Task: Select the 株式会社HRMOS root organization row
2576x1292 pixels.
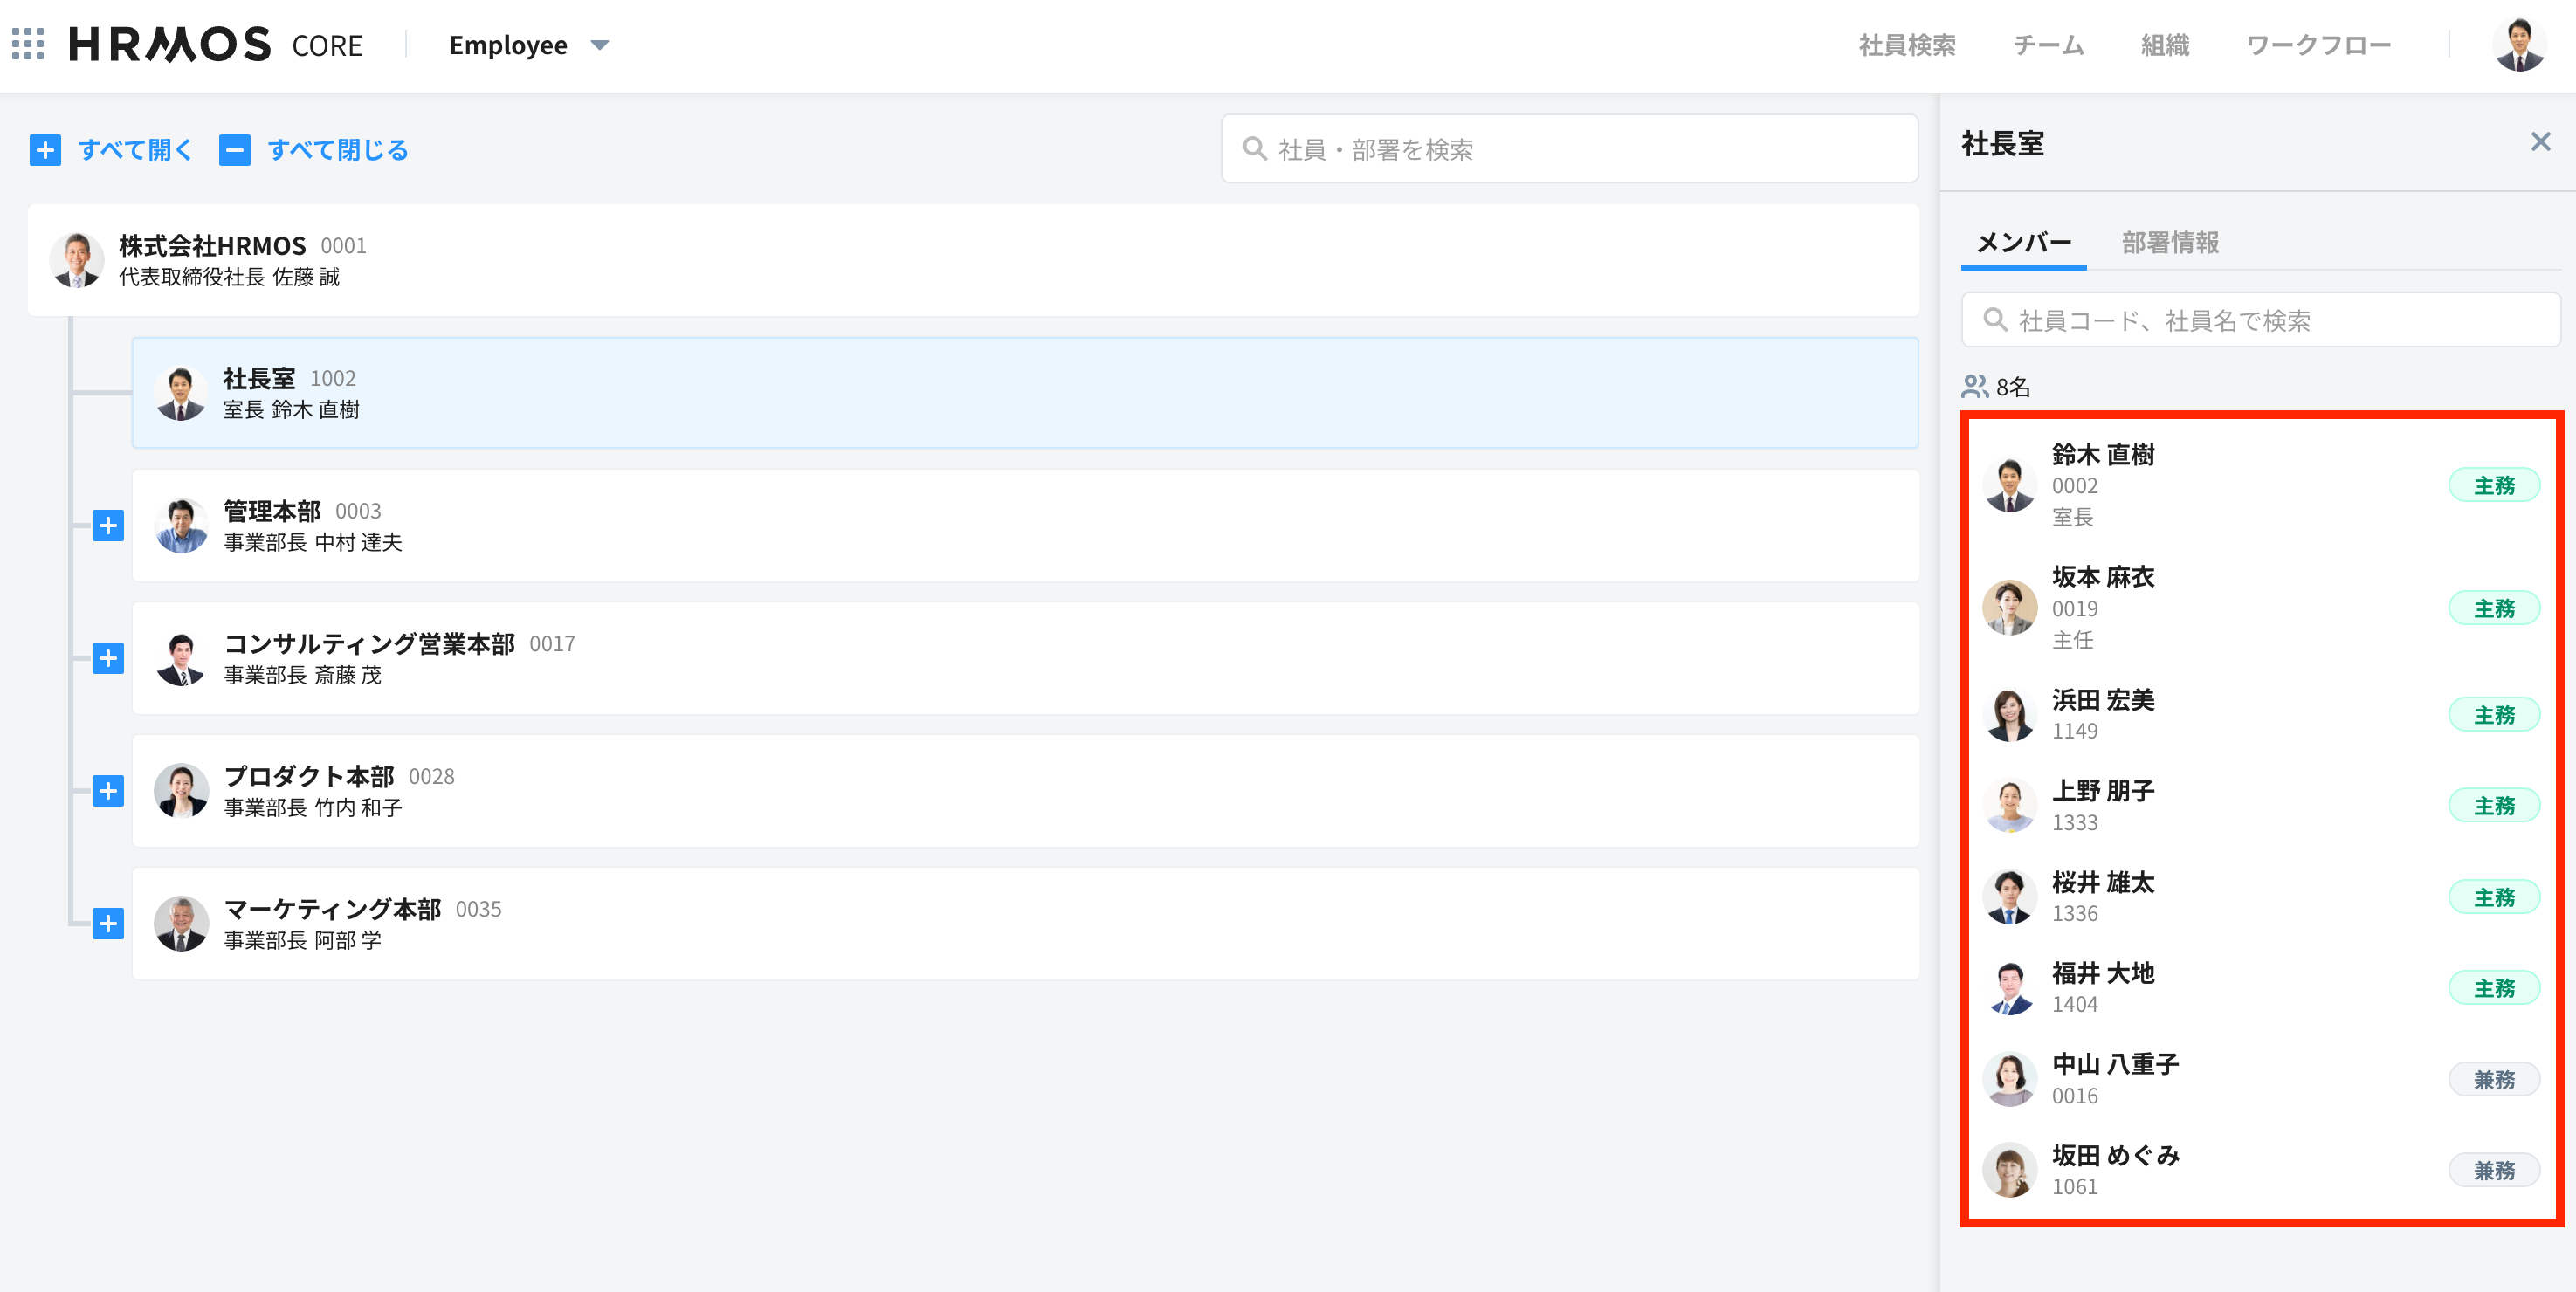Action: [x=973, y=260]
